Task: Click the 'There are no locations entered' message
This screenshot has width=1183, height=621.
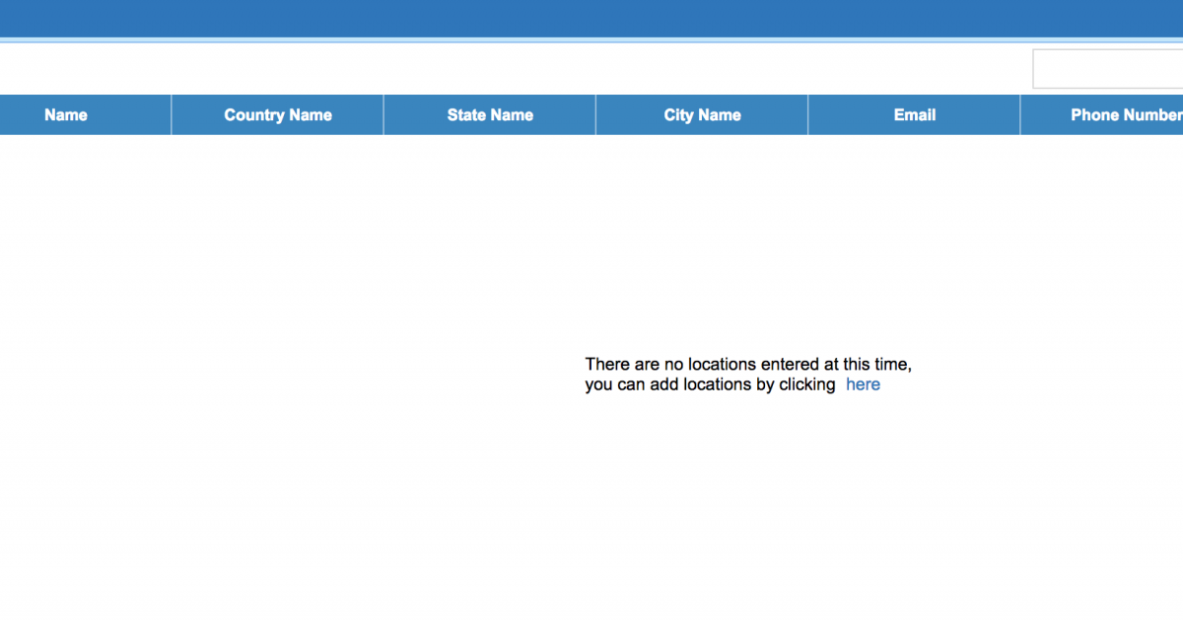Action: coord(748,375)
